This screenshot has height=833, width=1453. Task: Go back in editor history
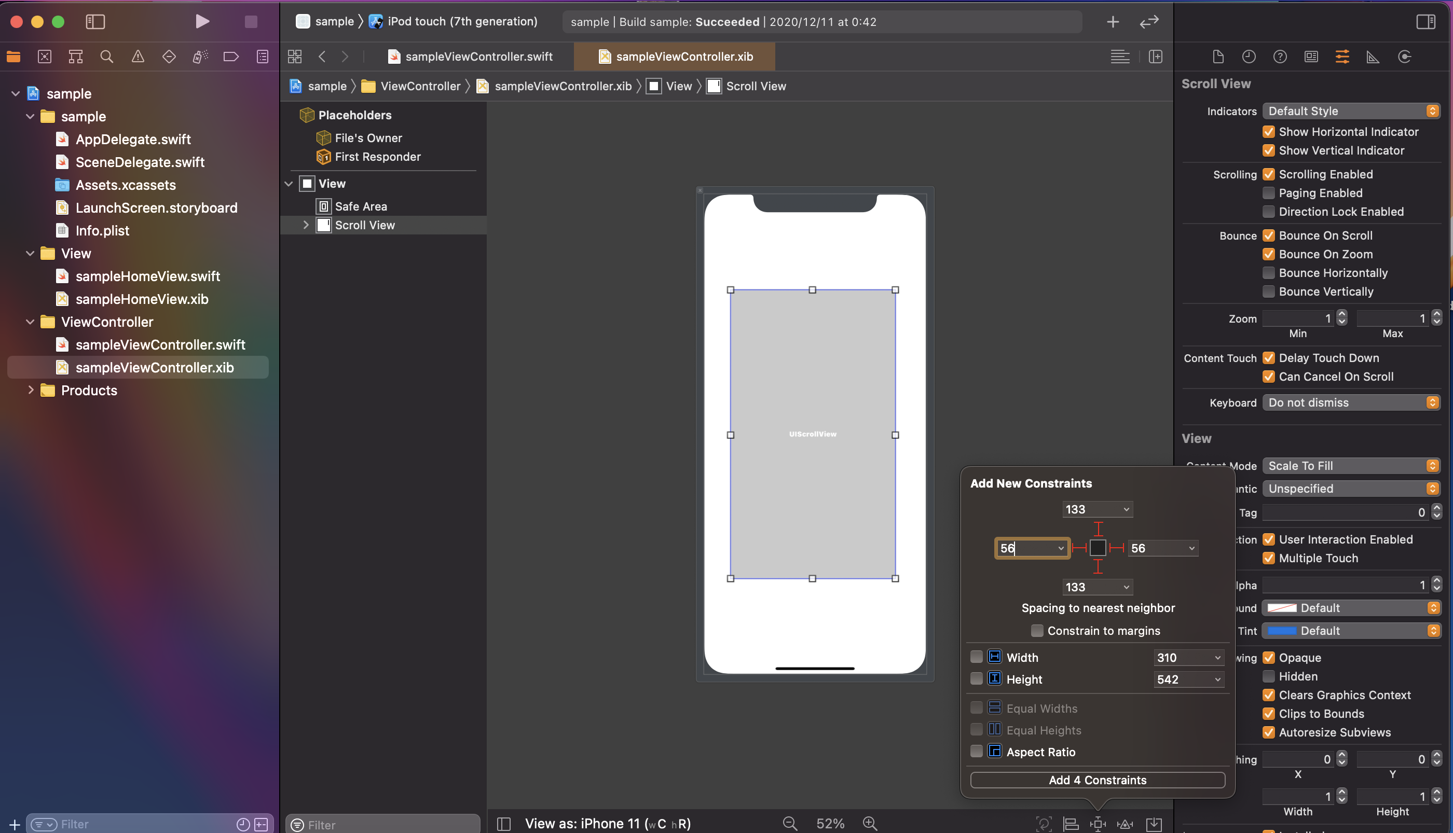[322, 57]
